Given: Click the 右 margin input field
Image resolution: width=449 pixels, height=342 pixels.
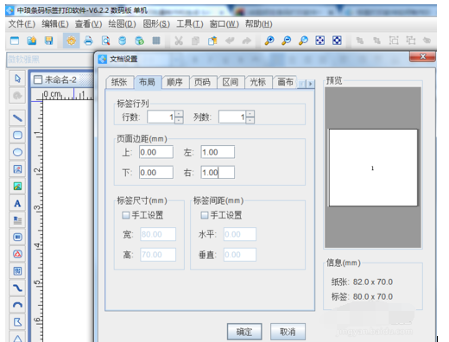Looking at the screenshot, I should [218, 173].
